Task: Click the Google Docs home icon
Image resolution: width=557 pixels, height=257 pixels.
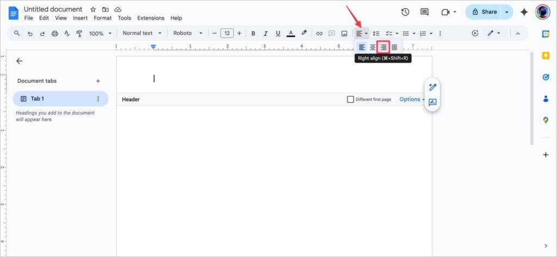Action: (14, 14)
